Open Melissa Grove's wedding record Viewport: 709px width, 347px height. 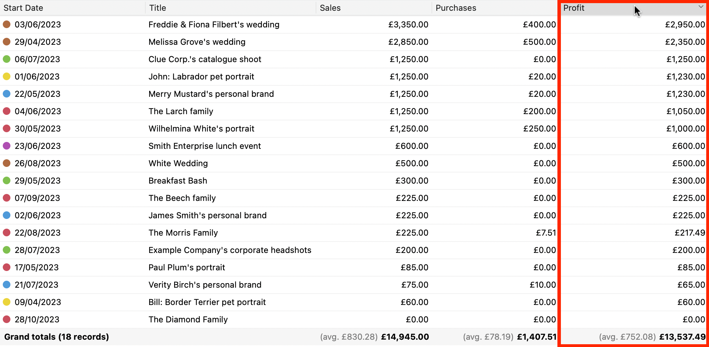197,42
